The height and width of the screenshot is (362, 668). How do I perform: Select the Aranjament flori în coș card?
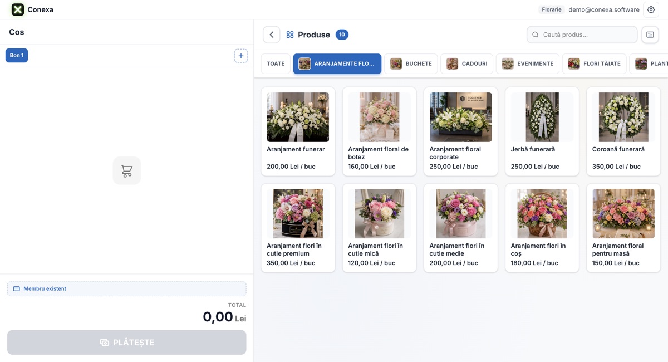point(542,228)
